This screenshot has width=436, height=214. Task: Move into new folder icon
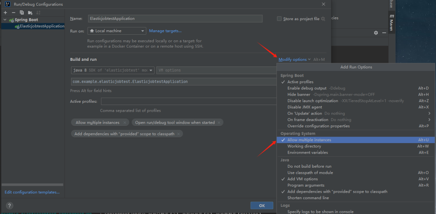pyautogui.click(x=30, y=12)
